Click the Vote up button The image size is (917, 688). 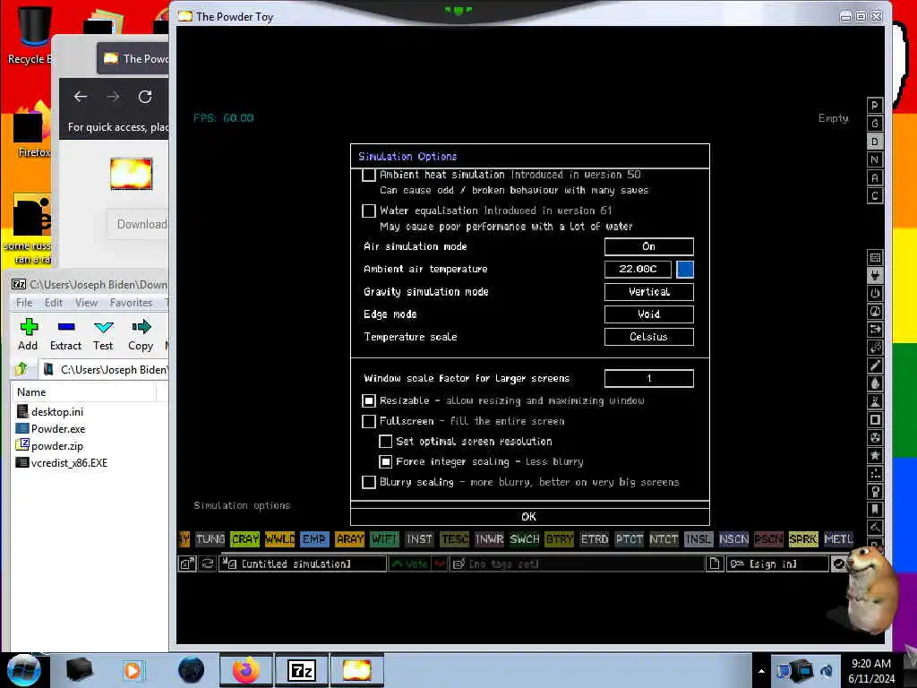click(410, 564)
